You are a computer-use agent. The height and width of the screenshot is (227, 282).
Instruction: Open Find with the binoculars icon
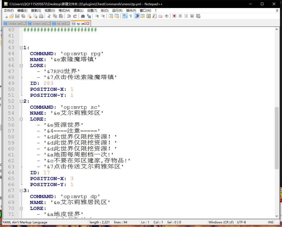click(x=83, y=16)
